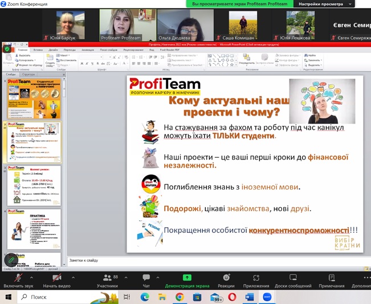The width and height of the screenshot is (371, 304).
Task: Open the Дополнительно more options menu
Action: pos(362,281)
